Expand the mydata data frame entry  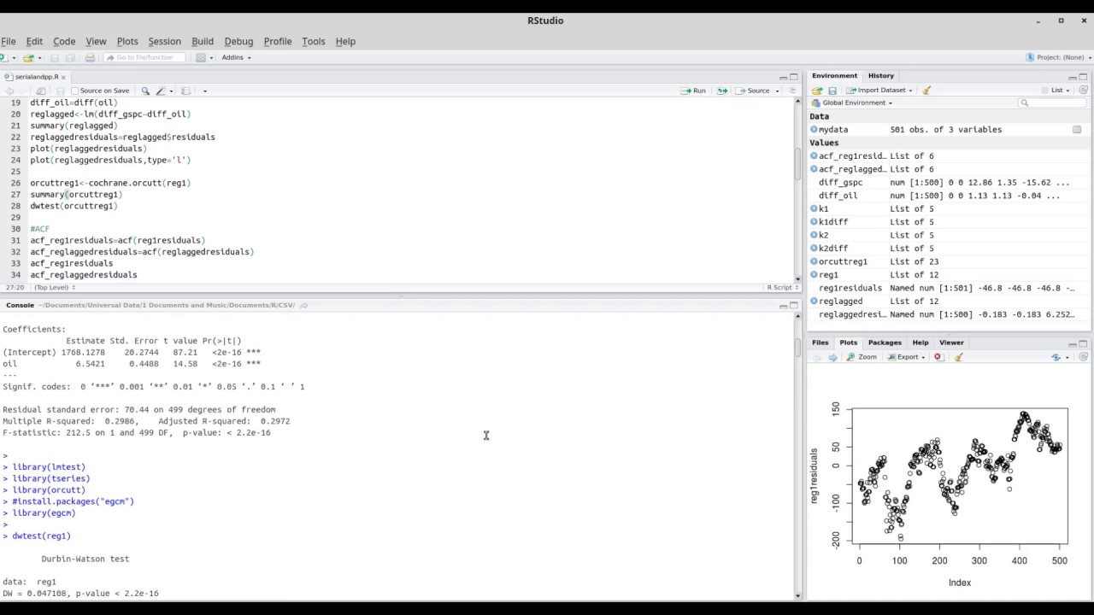click(x=814, y=130)
